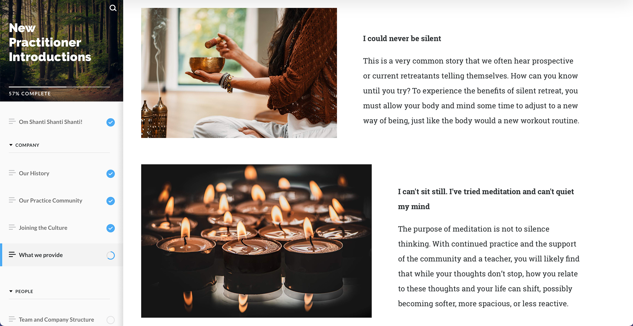Click lesson lines icon beside Om Shanti
633x326 pixels.
point(12,121)
